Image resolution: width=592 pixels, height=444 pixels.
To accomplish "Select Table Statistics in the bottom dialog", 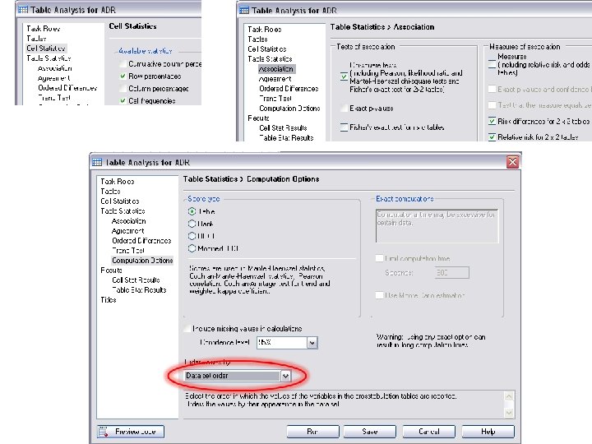I will point(123,211).
